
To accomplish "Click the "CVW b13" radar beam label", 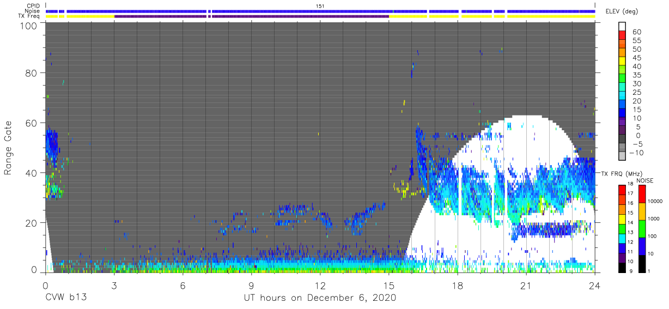I will coord(65,298).
